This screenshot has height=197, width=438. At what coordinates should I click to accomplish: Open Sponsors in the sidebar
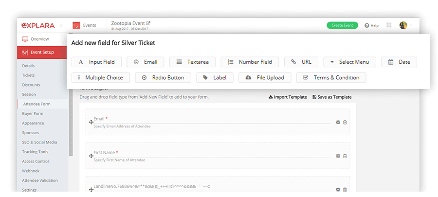click(x=31, y=132)
